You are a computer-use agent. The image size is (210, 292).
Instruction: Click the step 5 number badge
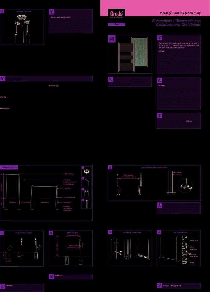tap(2, 11)
